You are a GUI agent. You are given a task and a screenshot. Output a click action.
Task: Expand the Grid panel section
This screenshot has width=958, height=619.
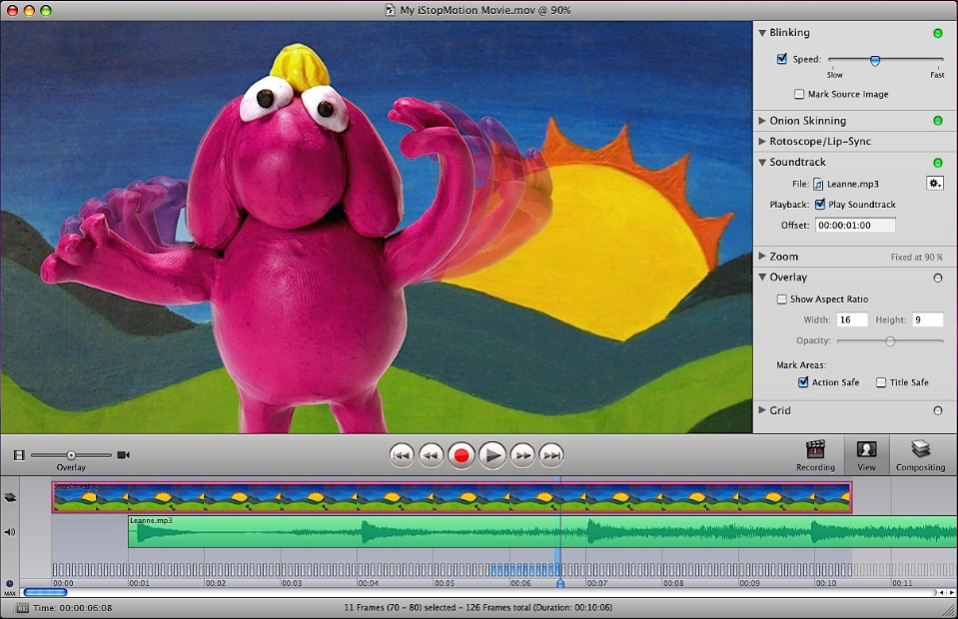[x=762, y=410]
